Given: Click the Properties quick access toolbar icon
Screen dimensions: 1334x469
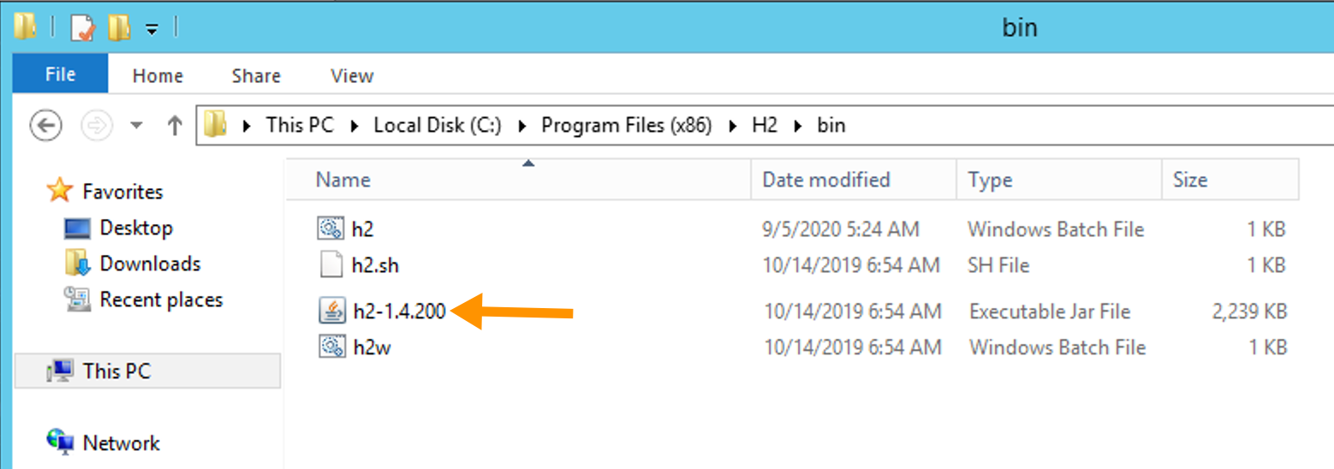Looking at the screenshot, I should [x=83, y=27].
